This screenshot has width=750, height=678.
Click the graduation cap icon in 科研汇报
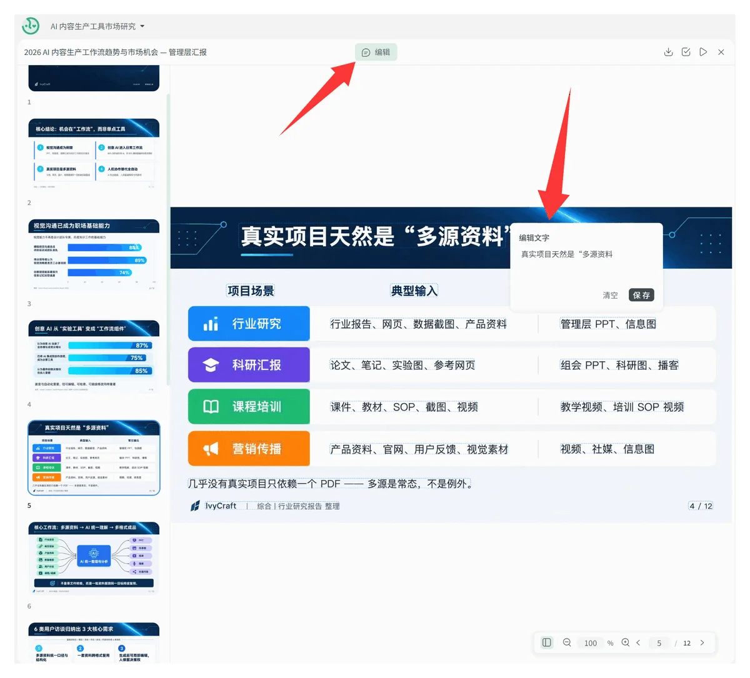211,365
